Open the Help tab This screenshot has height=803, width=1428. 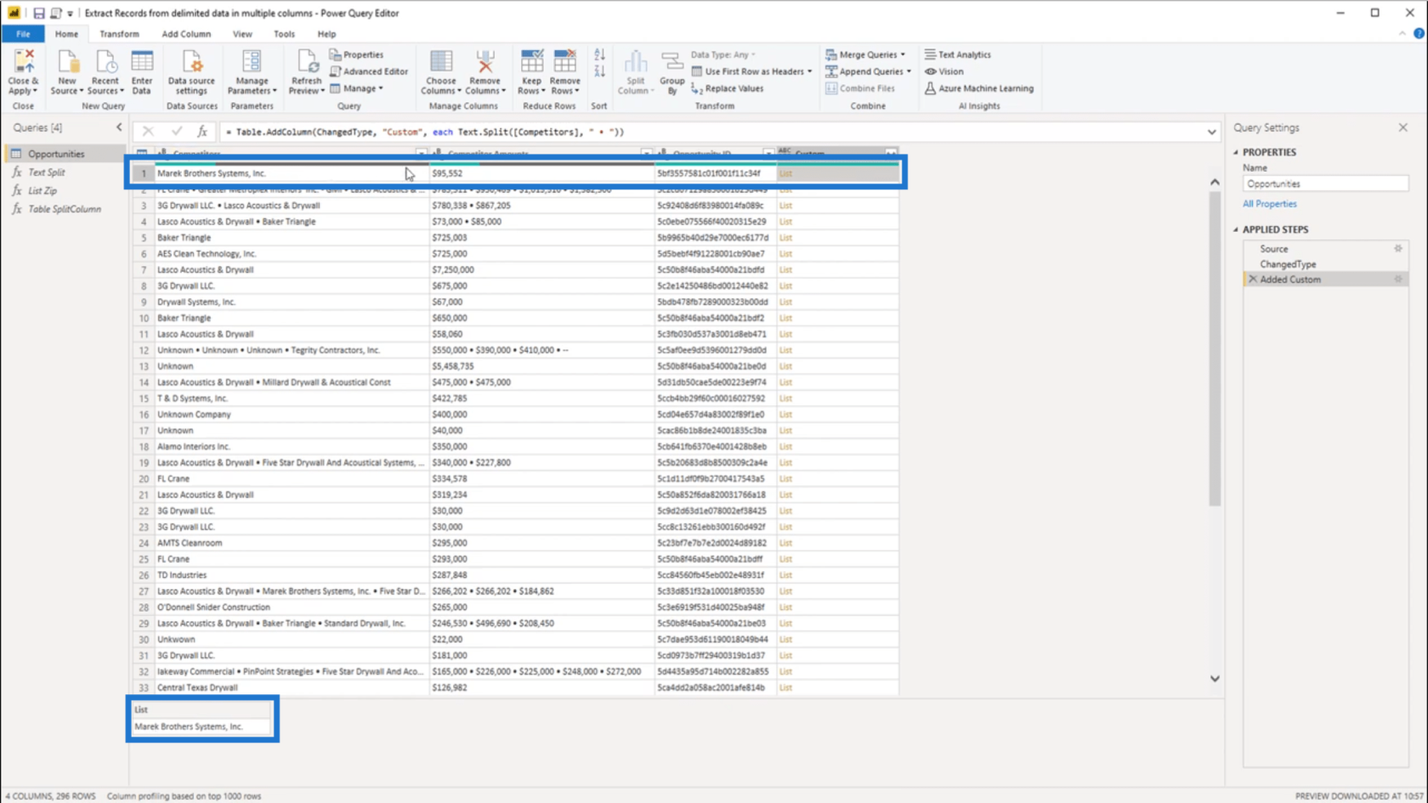[326, 34]
